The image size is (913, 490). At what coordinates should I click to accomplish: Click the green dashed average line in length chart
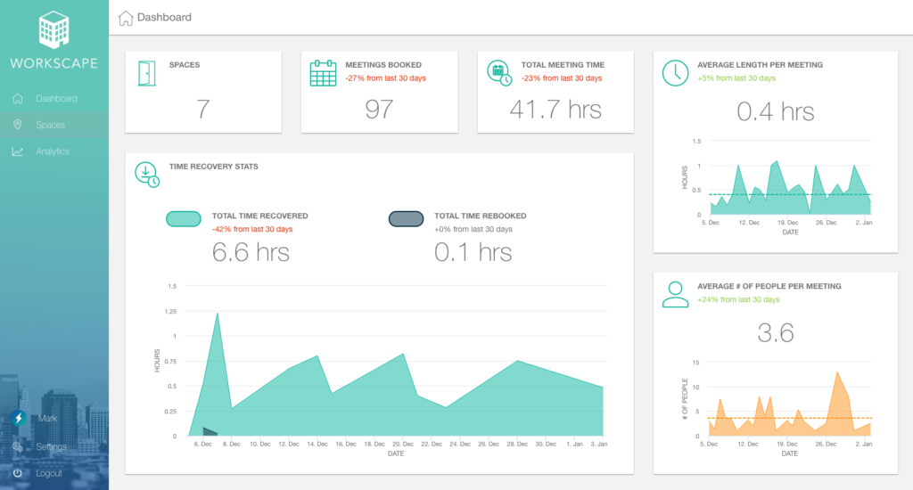tap(790, 194)
